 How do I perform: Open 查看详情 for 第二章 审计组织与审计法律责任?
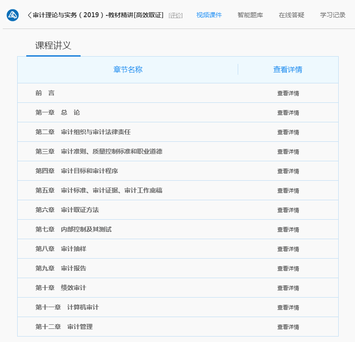point(288,132)
